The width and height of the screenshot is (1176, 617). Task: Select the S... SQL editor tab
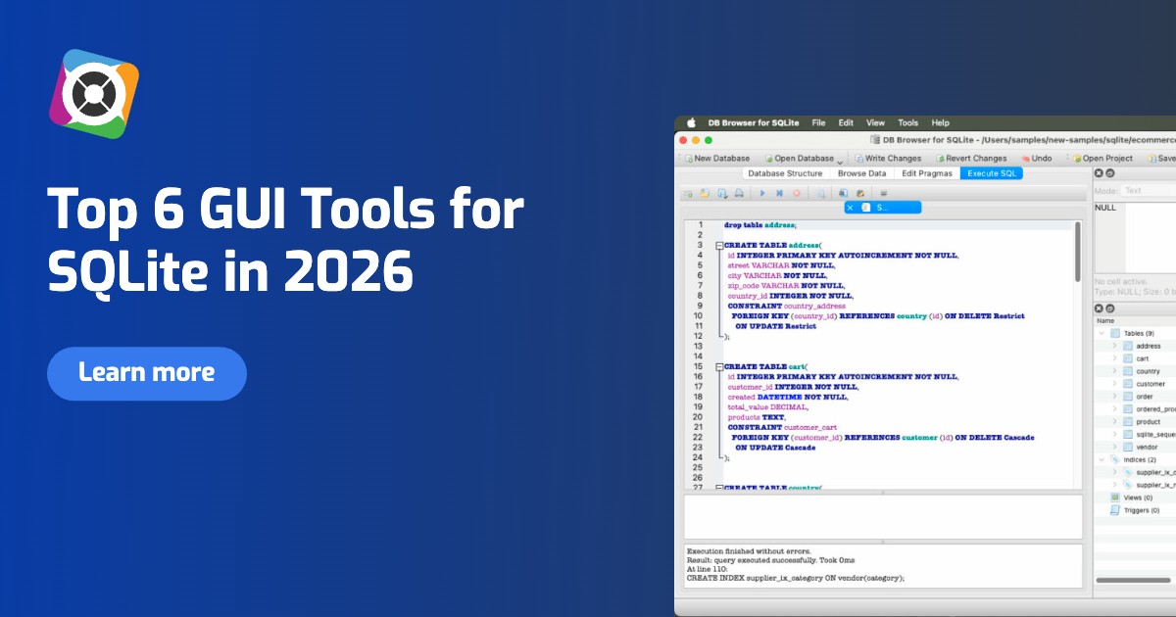(882, 208)
